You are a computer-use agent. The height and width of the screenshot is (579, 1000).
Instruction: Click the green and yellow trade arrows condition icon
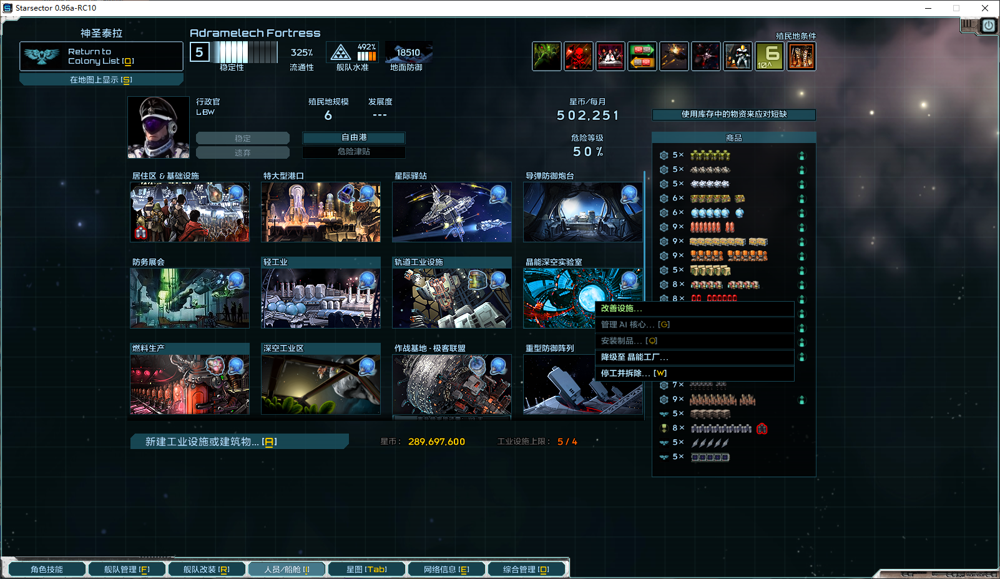pos(642,57)
